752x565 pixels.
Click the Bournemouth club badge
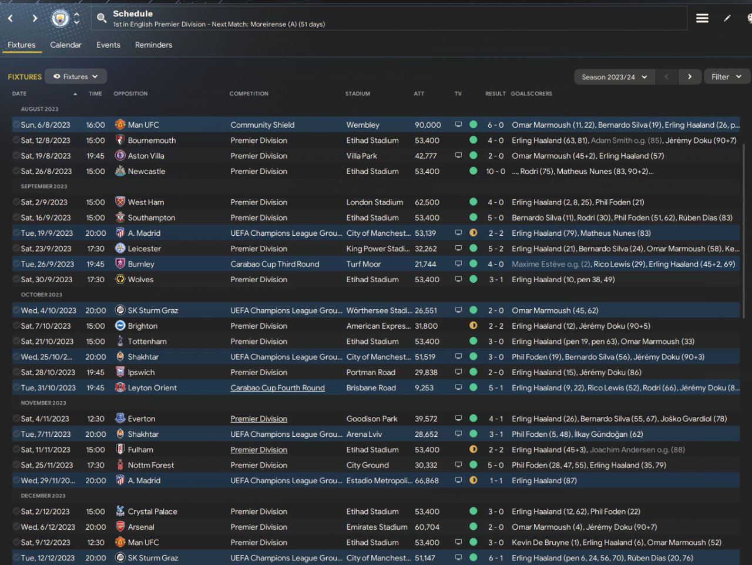coord(120,141)
